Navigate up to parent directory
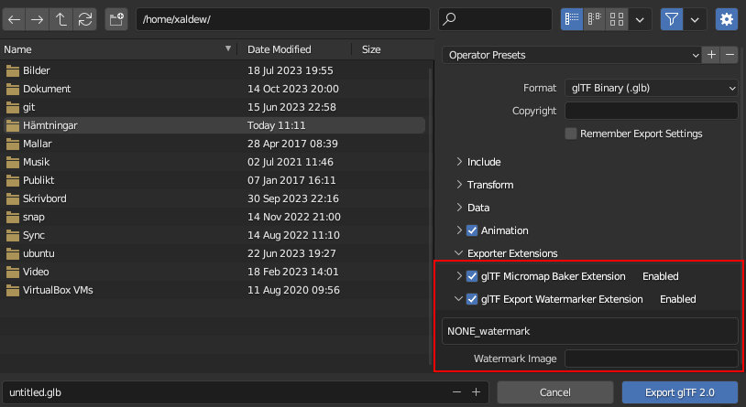This screenshot has width=746, height=407. coord(60,19)
